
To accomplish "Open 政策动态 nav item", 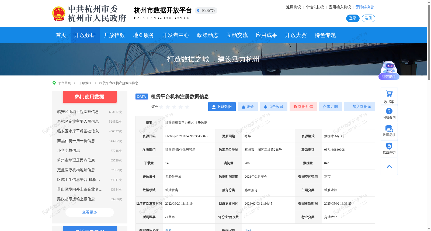I will pos(208,35).
